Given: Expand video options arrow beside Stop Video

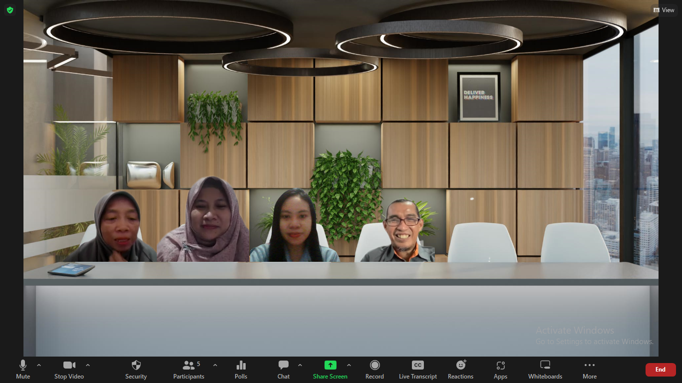Looking at the screenshot, I should [x=88, y=365].
